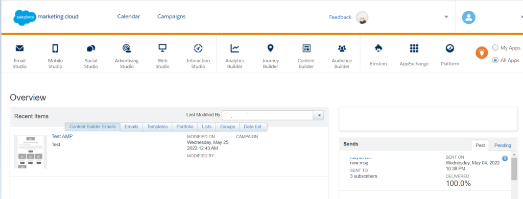Click the info icon in Sends panel
This screenshot has width=523, height=199.
coord(505,158)
